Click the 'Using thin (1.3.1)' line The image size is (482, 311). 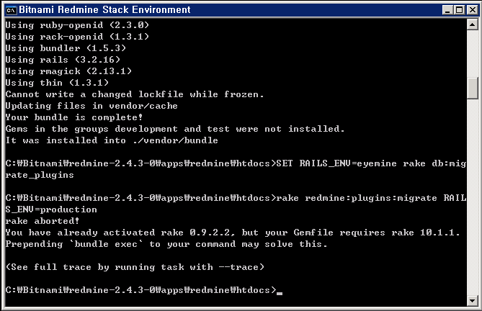click(x=57, y=83)
